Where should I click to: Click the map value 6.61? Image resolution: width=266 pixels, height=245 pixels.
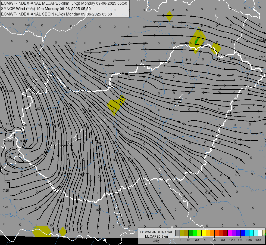232,59
